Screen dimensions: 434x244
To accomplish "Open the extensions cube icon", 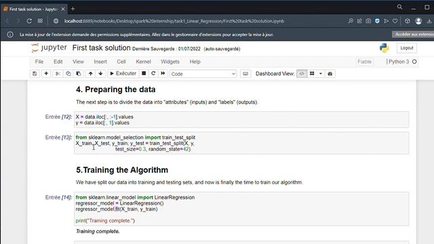I will (407, 21).
